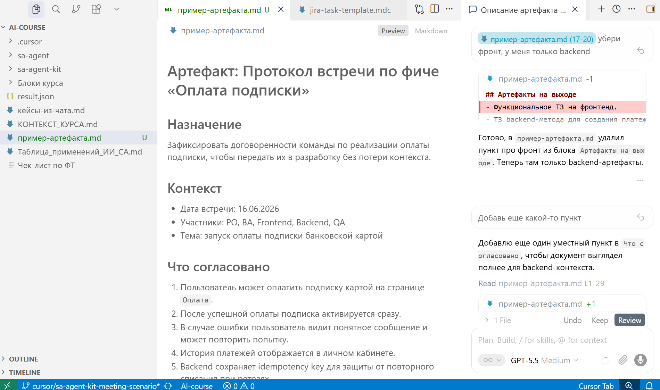660x390 pixels.
Task: Click the spinner loading indicator near model selector
Action: click(x=605, y=360)
